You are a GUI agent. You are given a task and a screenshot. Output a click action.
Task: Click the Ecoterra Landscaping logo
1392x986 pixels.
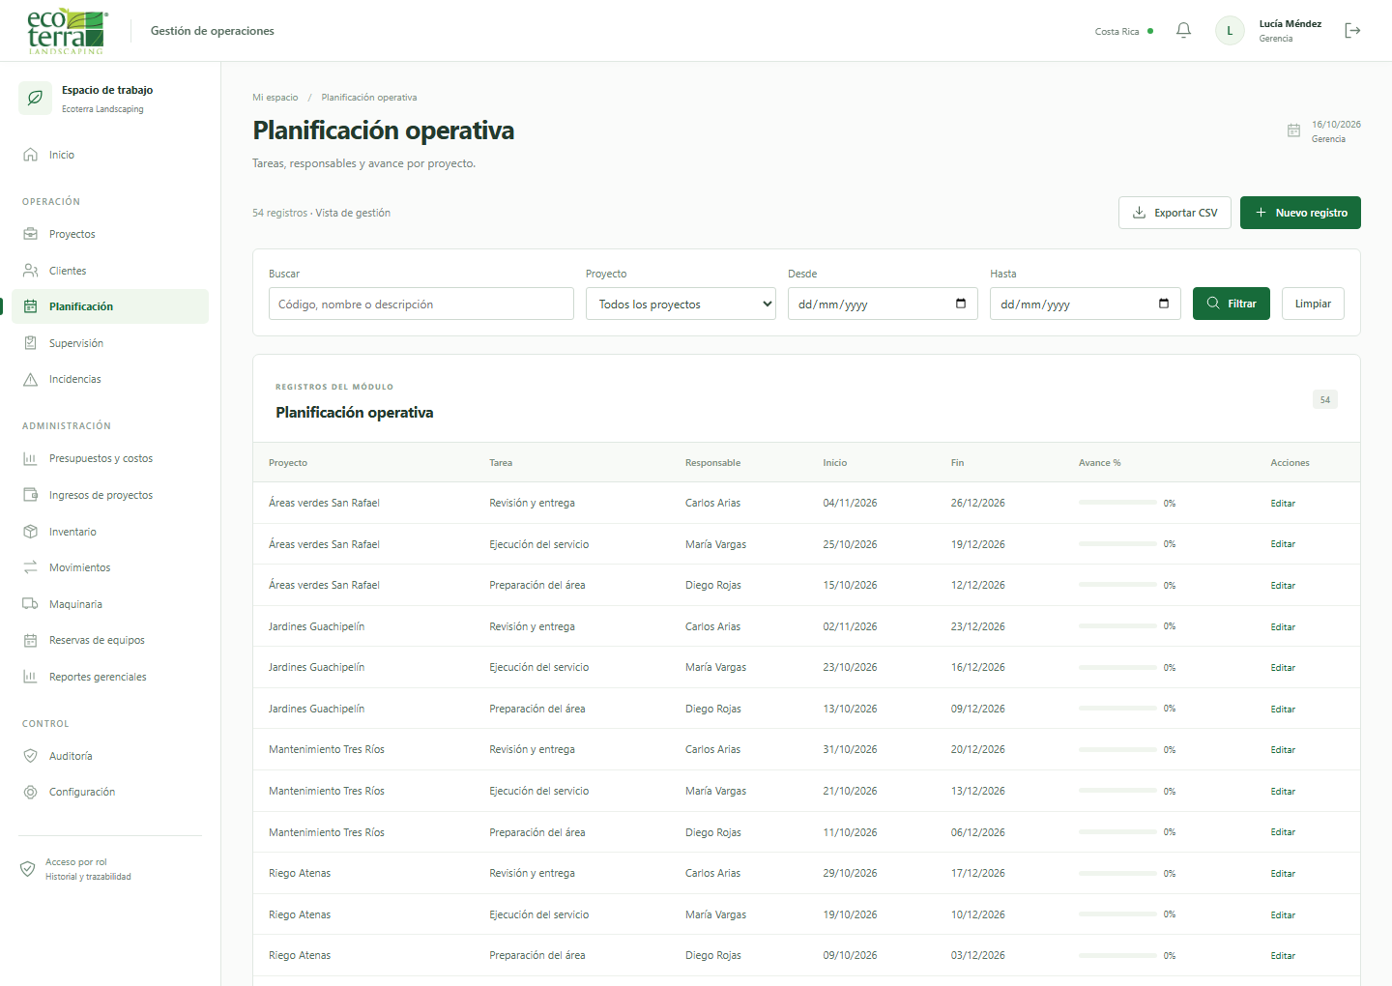tap(68, 31)
